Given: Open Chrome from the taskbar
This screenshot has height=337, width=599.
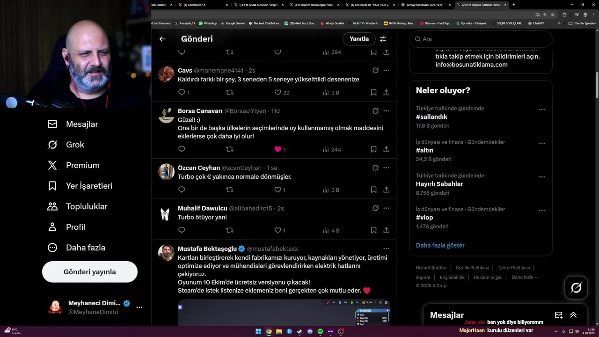Looking at the screenshot, I should [269, 331].
